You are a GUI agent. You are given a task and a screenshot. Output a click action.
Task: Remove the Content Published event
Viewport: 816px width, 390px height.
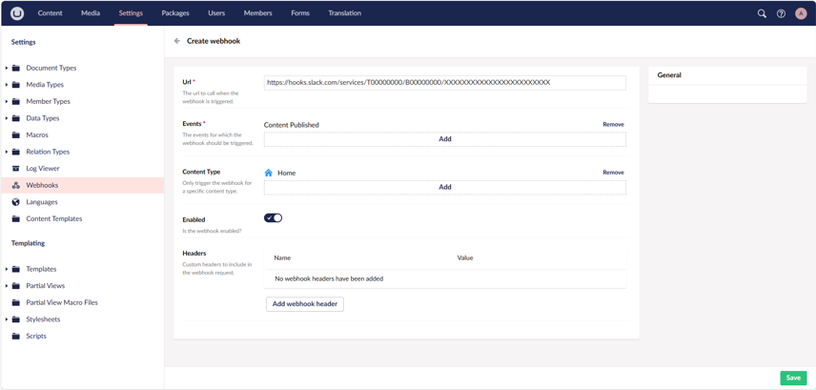click(613, 125)
